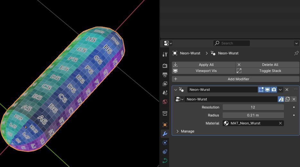Screen dimensions: 300x167
Task: Collapse the Neon-Wurst modifier panel
Action: pos(176,90)
